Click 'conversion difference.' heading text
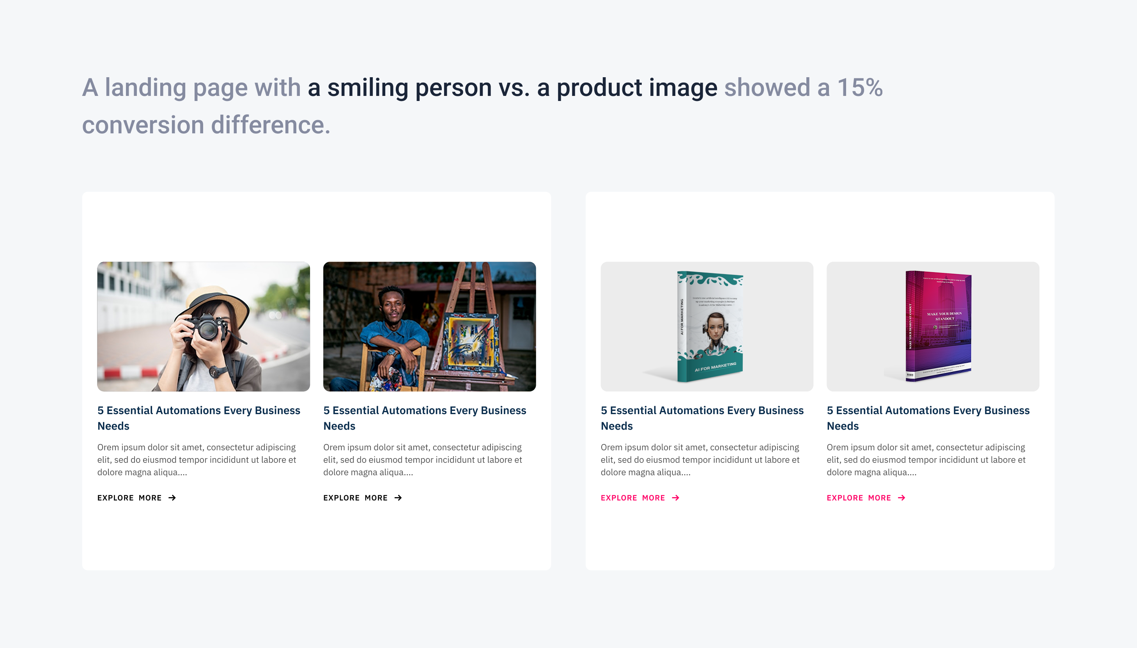The width and height of the screenshot is (1137, 648). click(x=206, y=125)
